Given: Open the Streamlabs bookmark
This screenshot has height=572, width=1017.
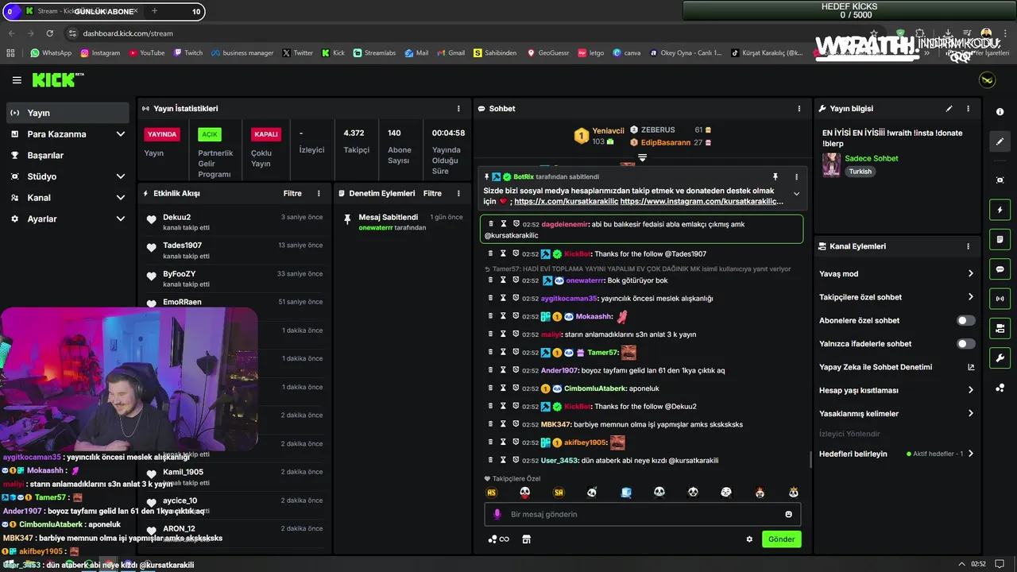Looking at the screenshot, I should [374, 53].
